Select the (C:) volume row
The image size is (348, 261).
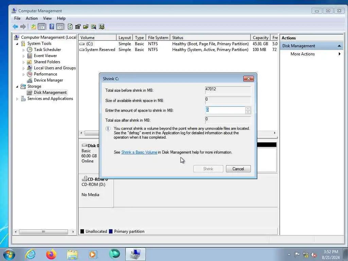(178, 44)
